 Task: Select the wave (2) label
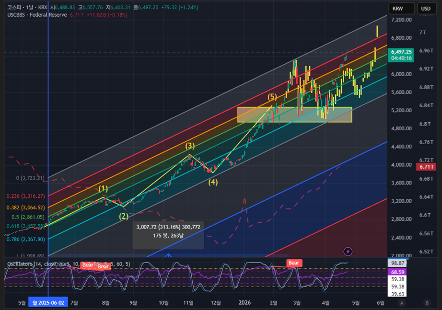124,216
